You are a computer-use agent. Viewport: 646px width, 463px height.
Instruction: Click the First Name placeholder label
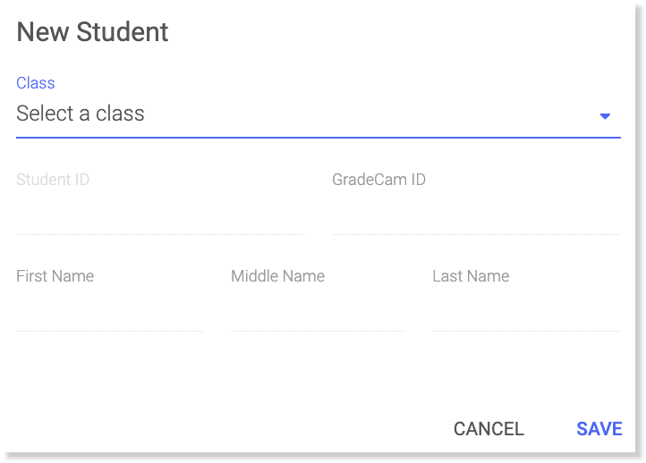click(x=55, y=276)
